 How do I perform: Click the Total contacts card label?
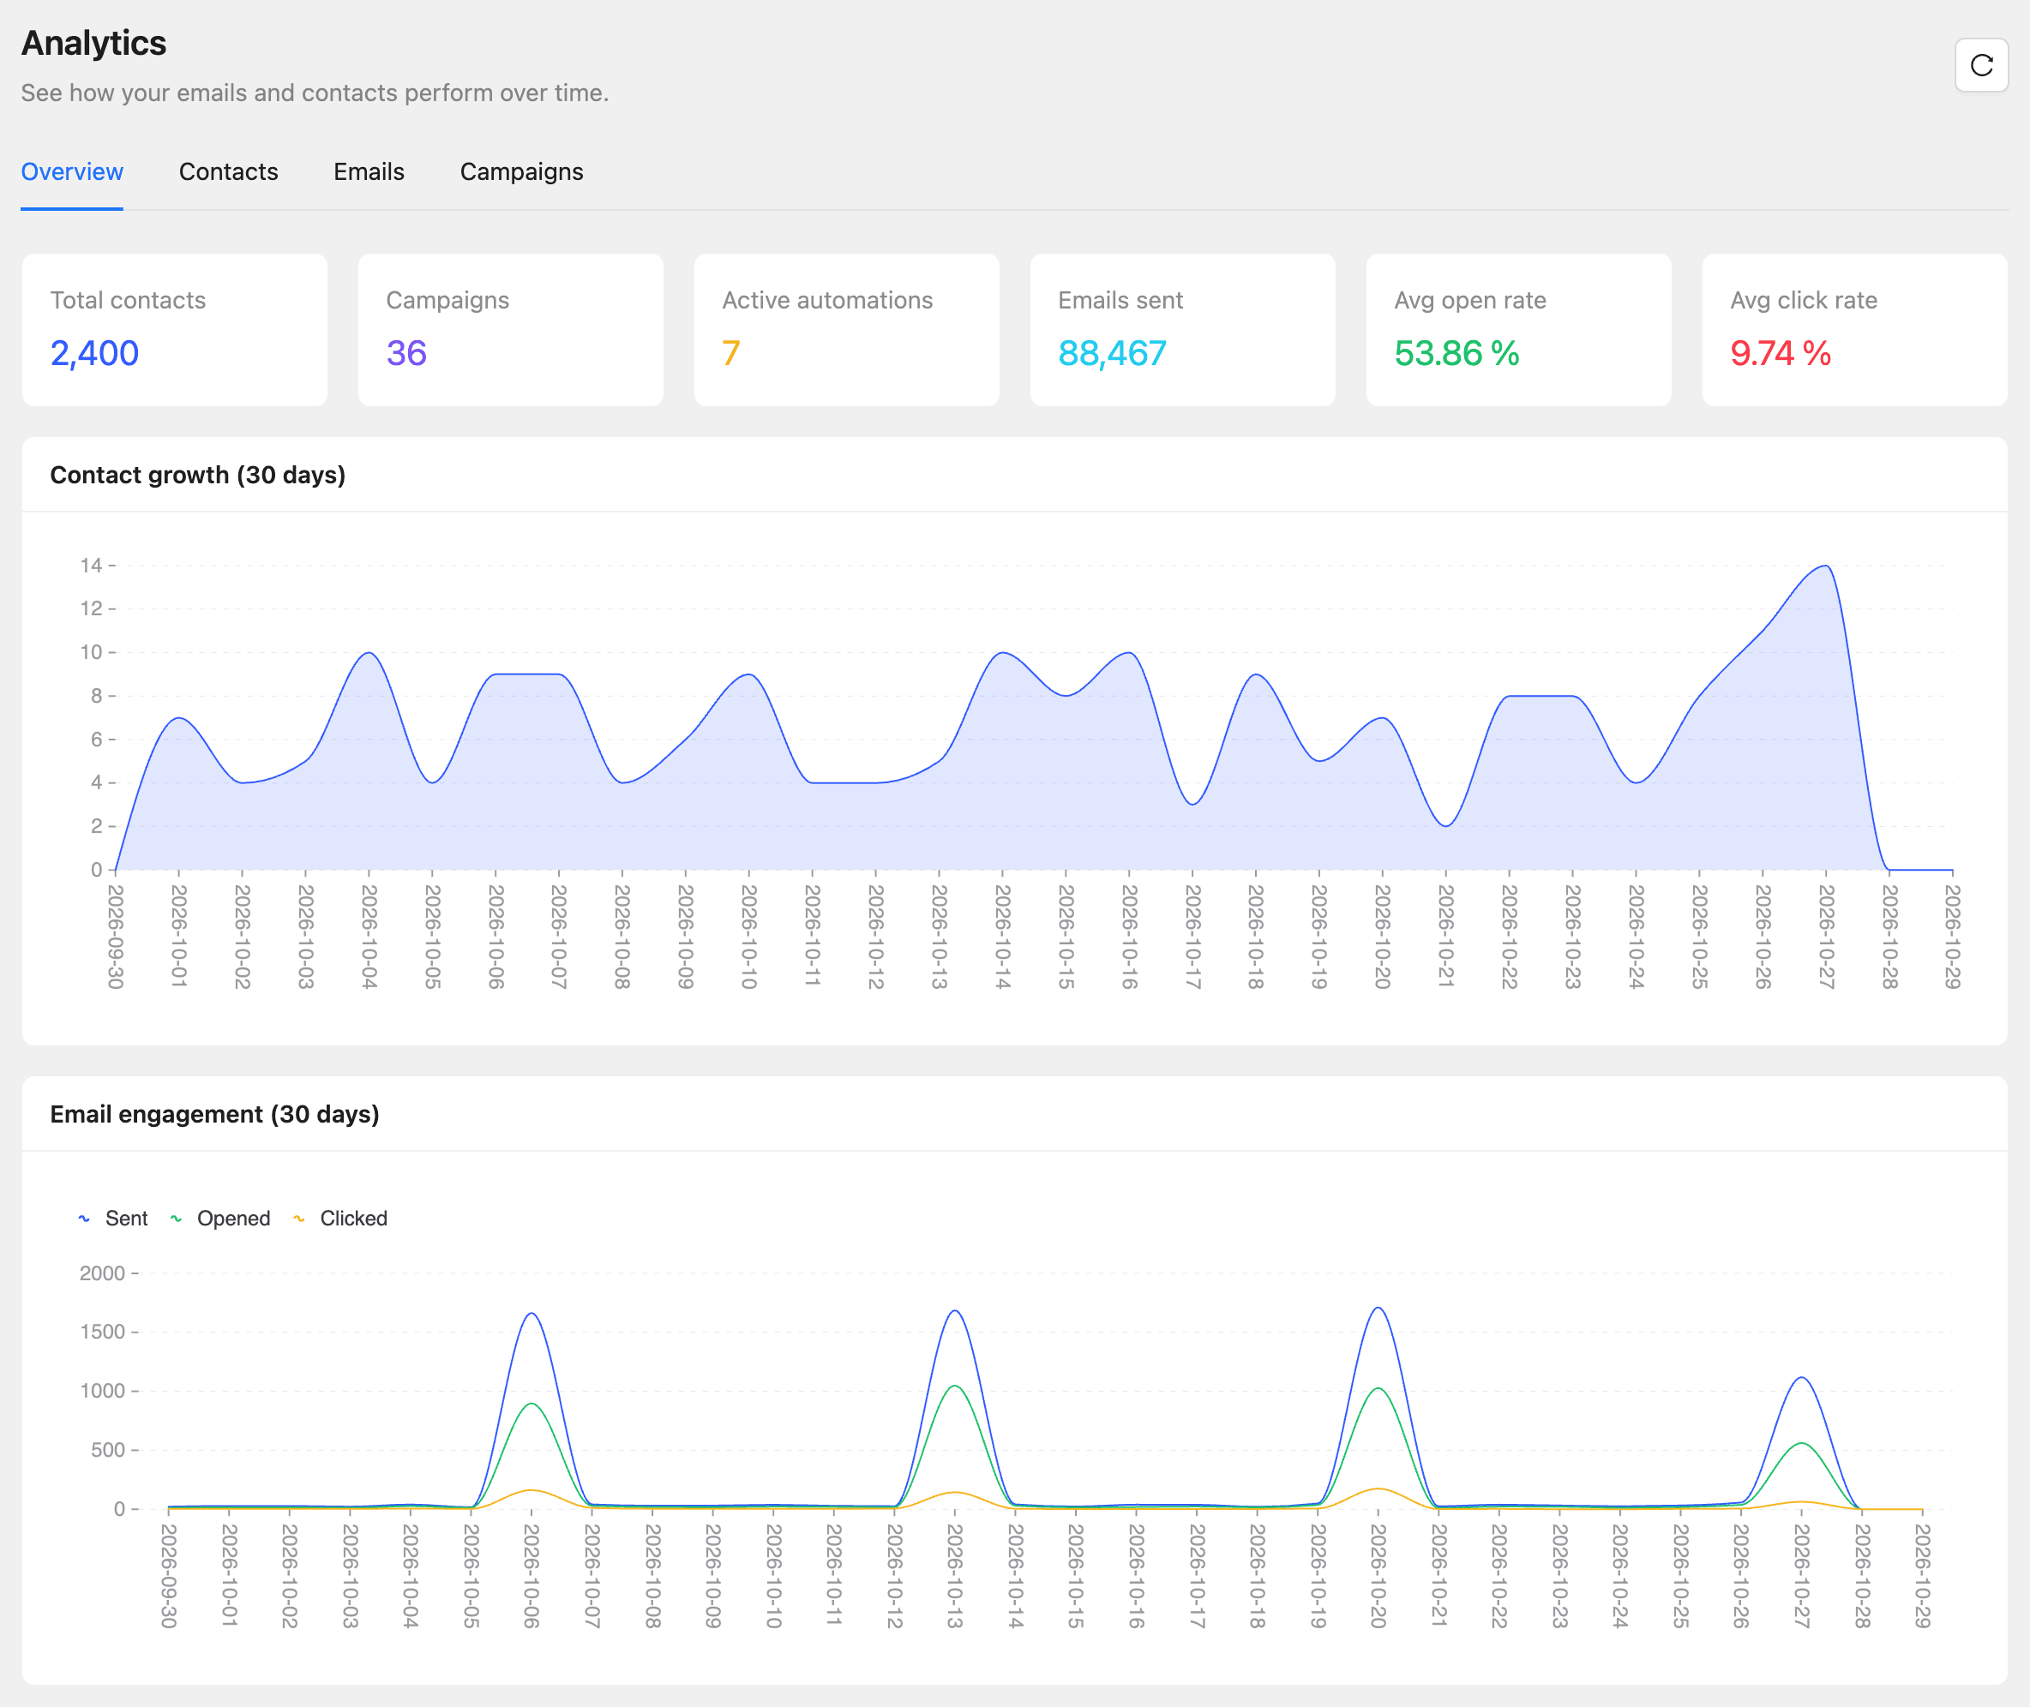(x=128, y=300)
